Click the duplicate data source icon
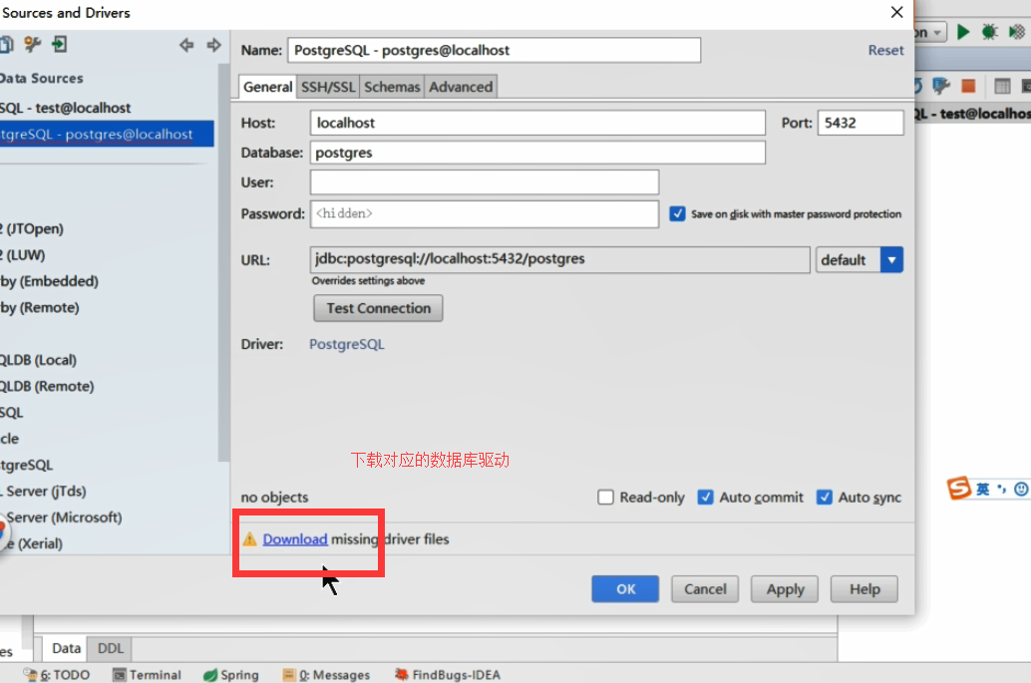This screenshot has width=1031, height=683. (x=6, y=45)
